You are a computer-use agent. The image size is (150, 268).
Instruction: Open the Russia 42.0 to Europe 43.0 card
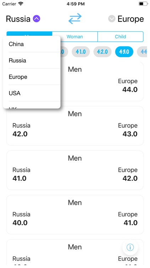pyautogui.click(x=75, y=126)
